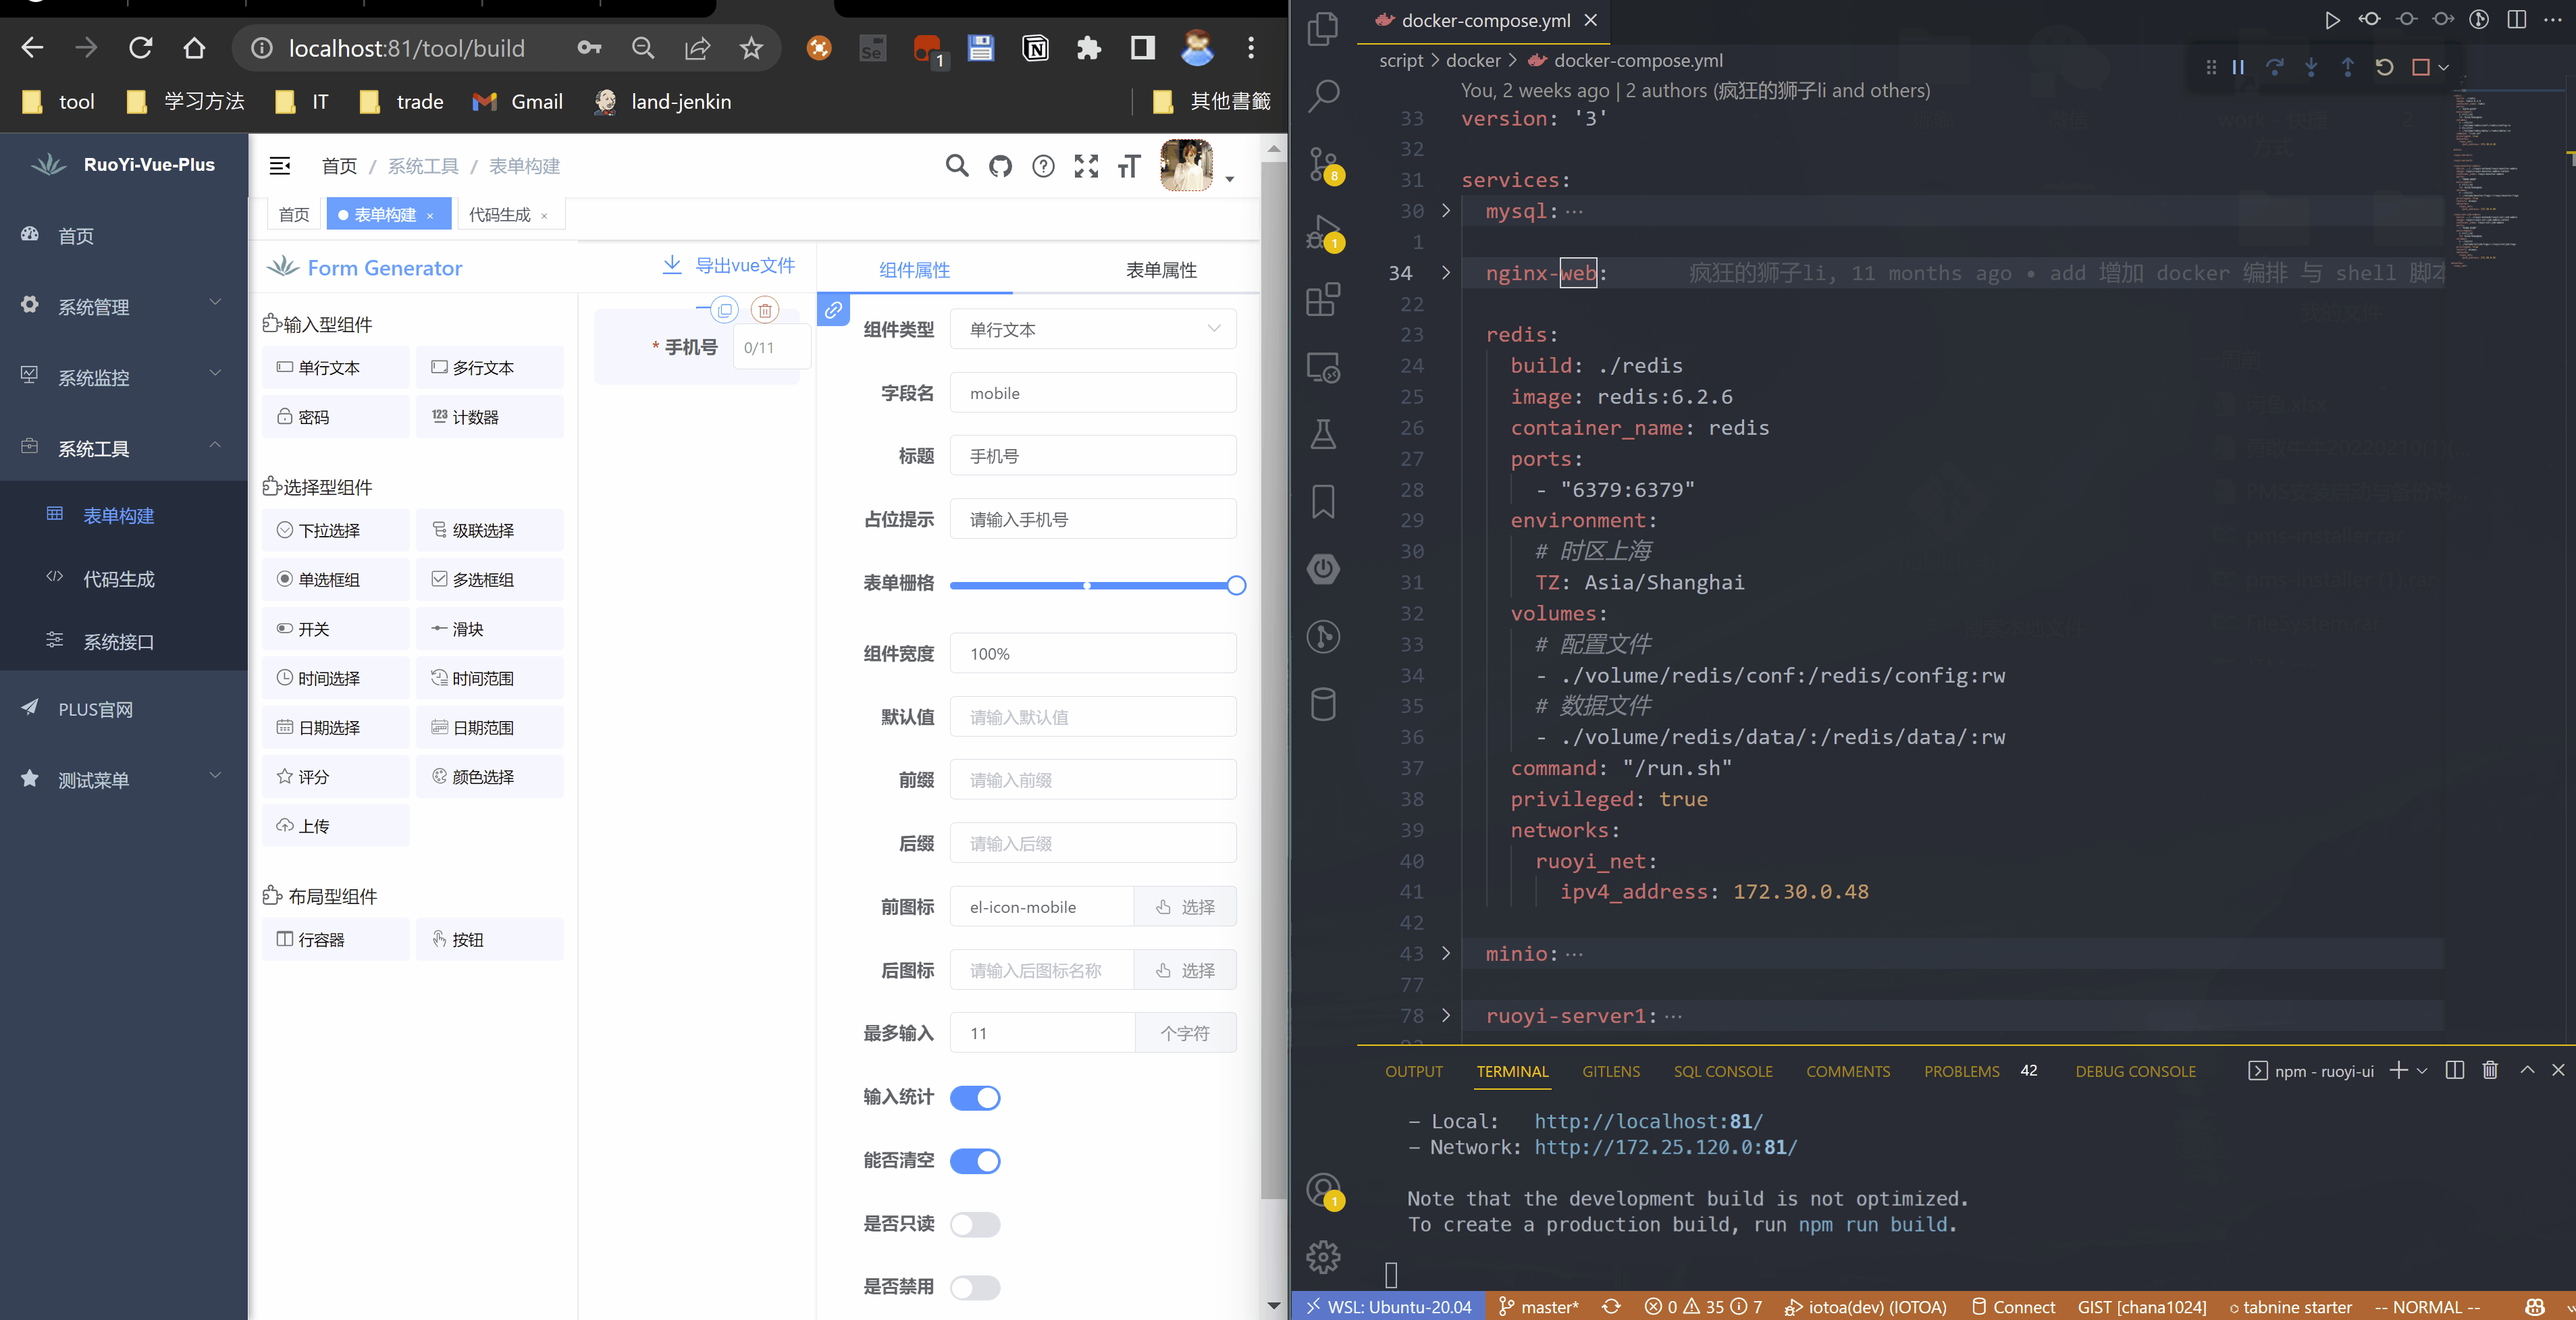Pause the debug session
The width and height of the screenshot is (2576, 1320).
tap(2238, 67)
